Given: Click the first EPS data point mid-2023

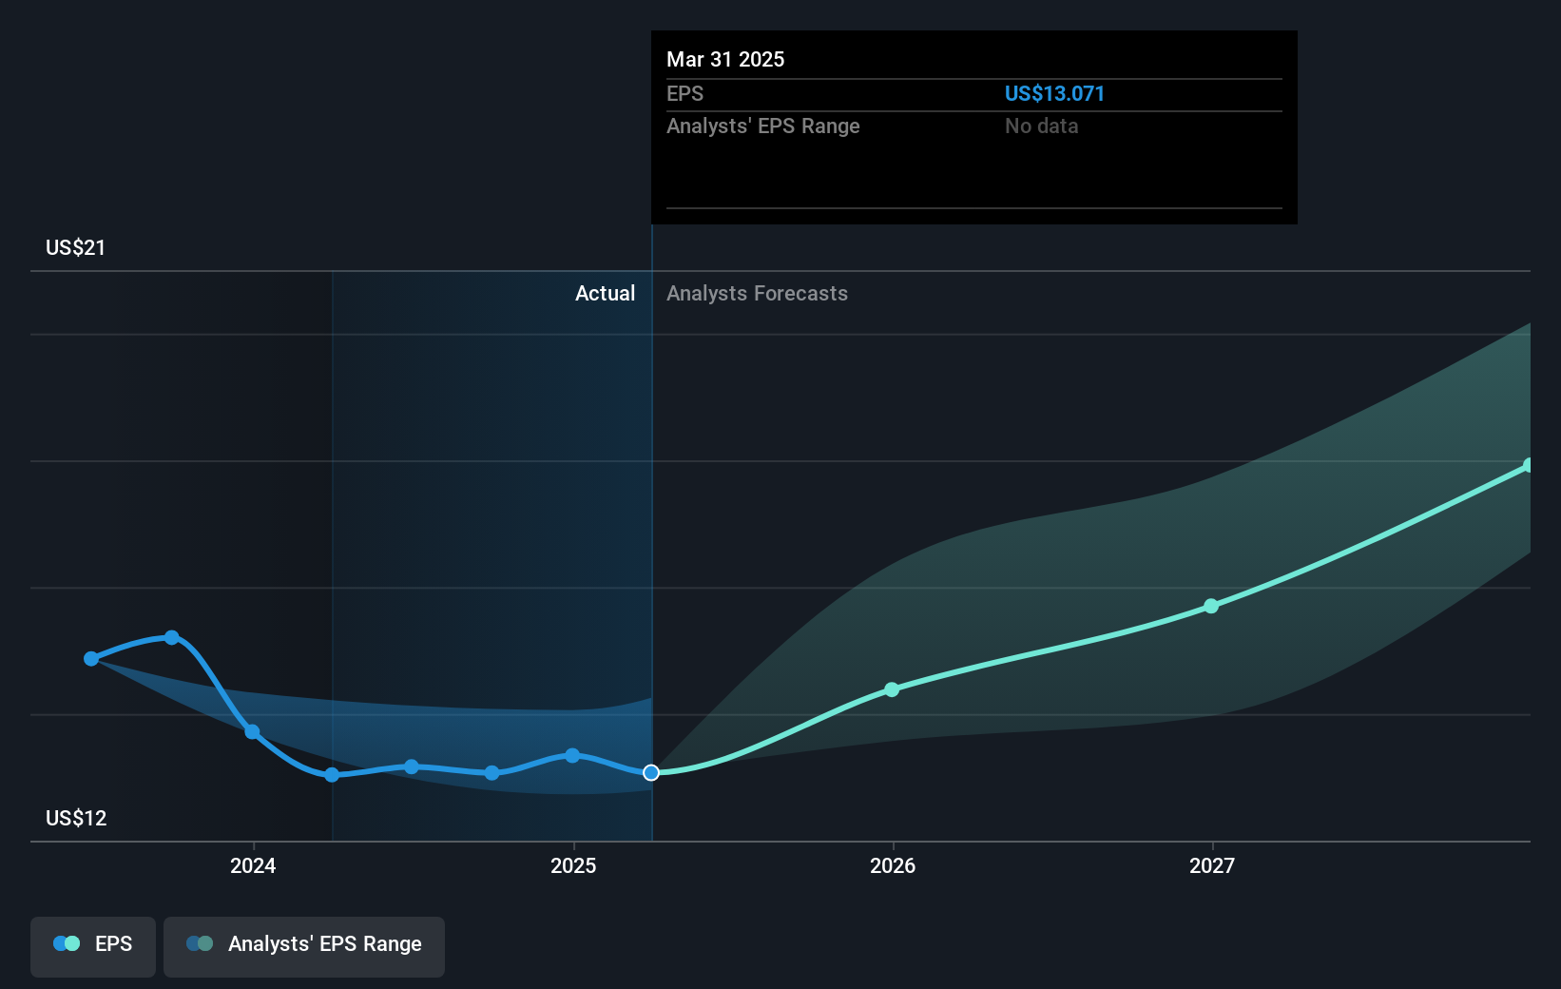Looking at the screenshot, I should [91, 658].
